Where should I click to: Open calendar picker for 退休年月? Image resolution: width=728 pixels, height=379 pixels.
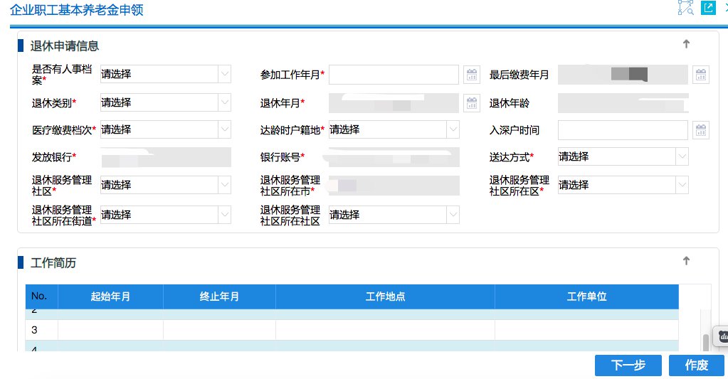(472, 103)
